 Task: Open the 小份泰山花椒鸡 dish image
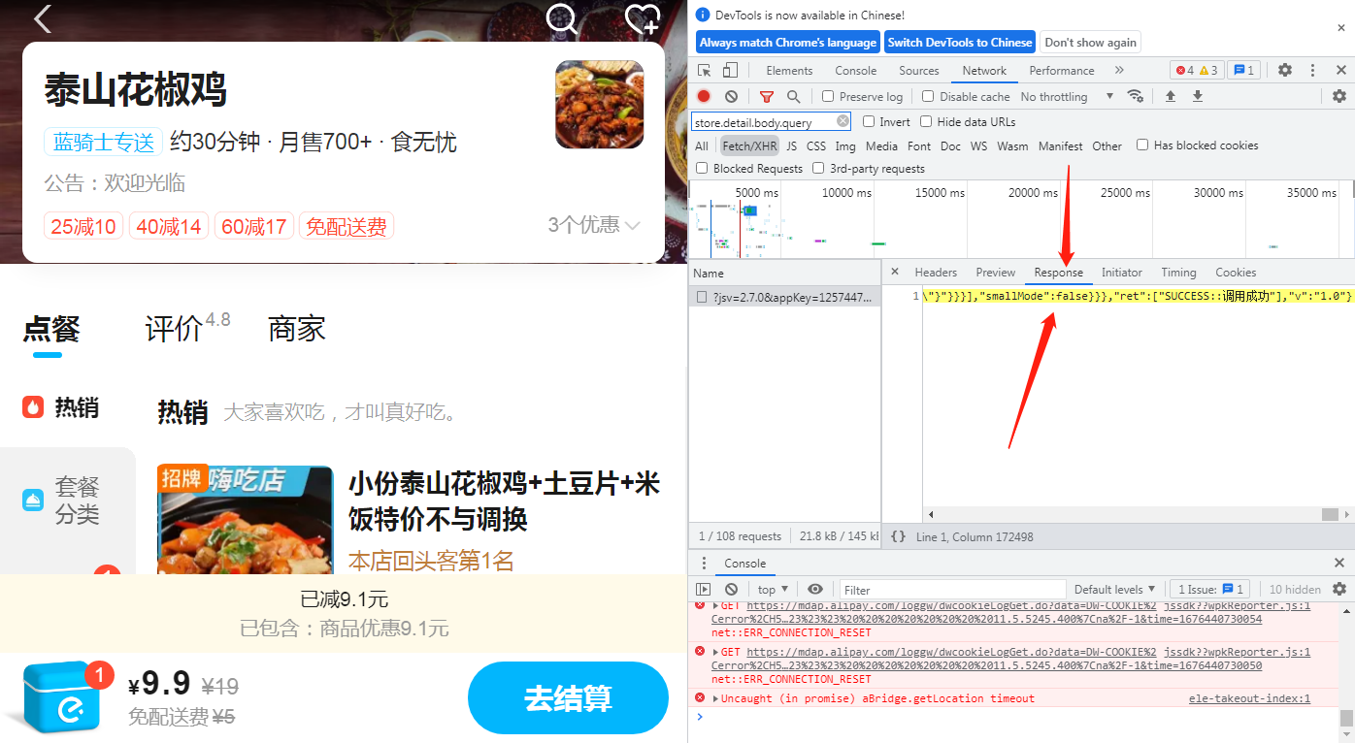point(245,520)
